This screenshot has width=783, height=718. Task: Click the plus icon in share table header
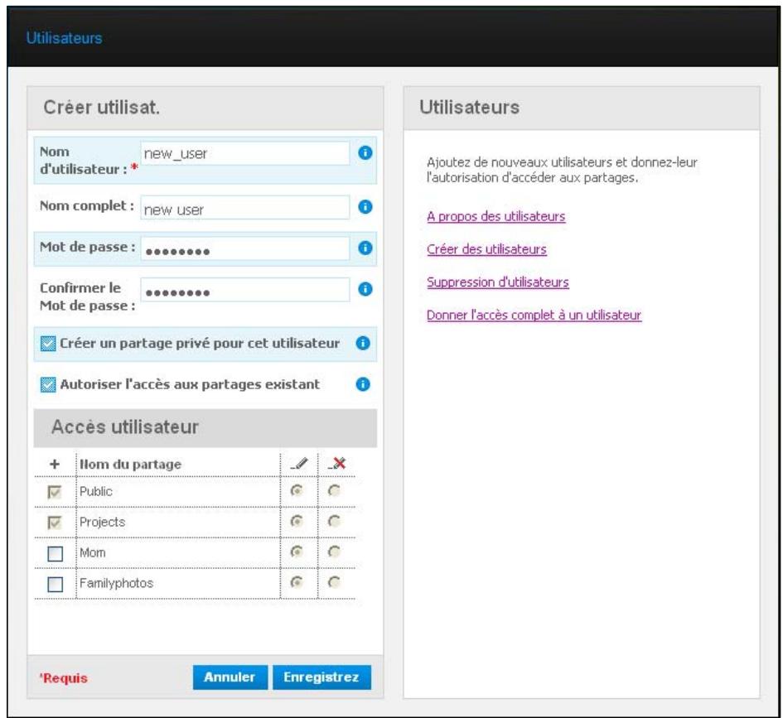click(55, 464)
